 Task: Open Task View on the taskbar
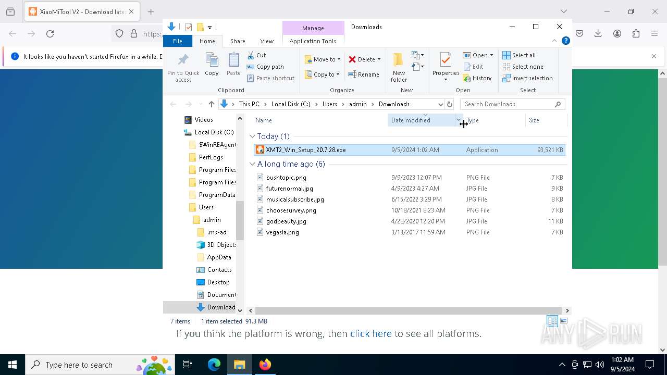coord(188,365)
